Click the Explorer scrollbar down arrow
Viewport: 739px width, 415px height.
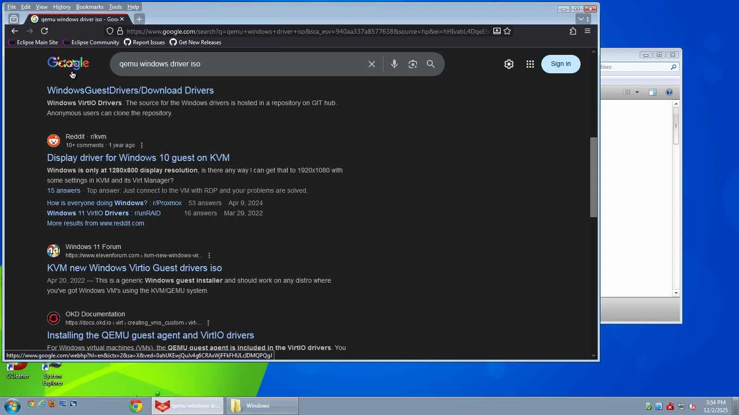[x=676, y=293]
